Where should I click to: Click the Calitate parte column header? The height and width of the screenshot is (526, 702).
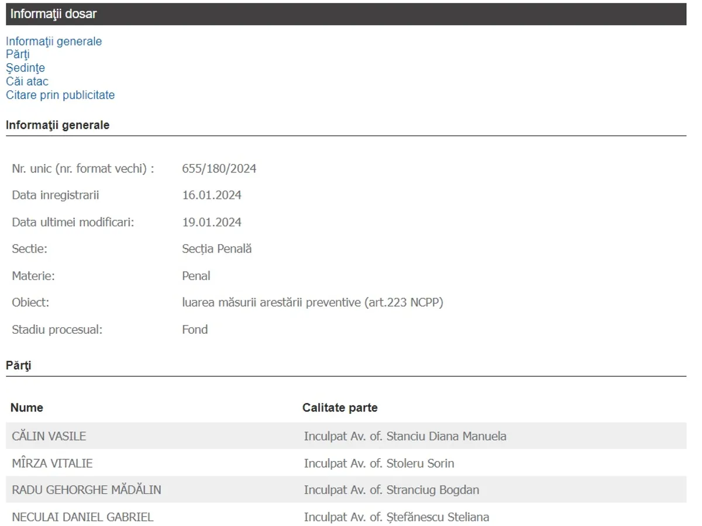point(339,408)
